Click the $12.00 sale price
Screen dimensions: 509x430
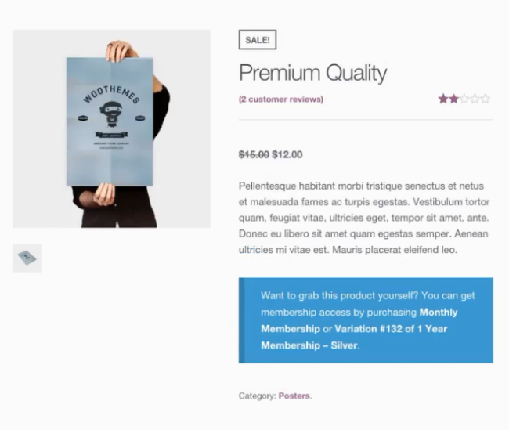[x=287, y=154]
